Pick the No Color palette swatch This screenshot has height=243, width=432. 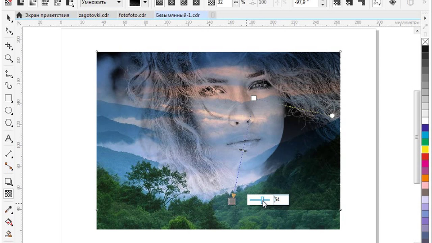[x=425, y=42]
